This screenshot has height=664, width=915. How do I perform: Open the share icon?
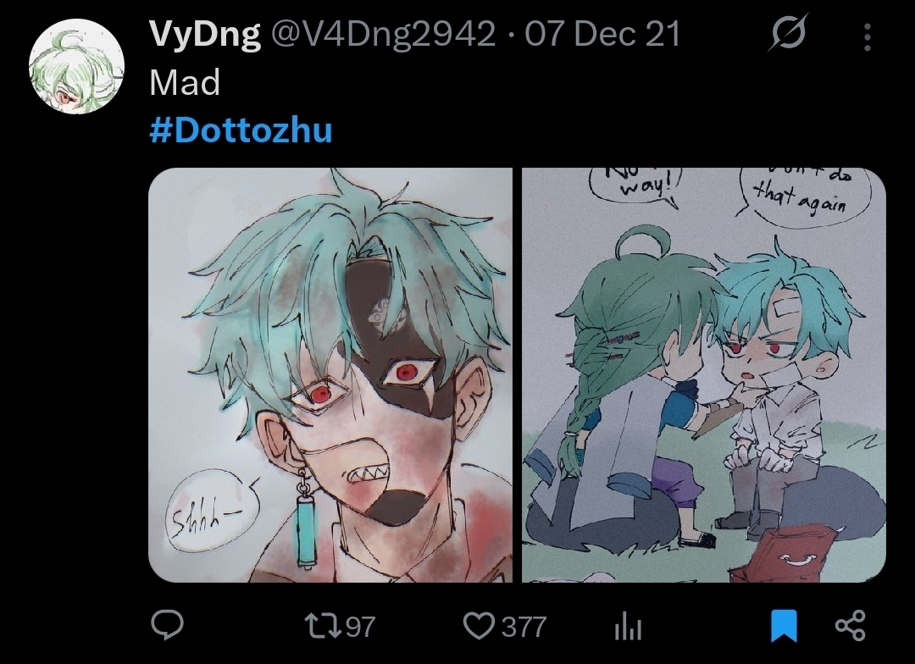tap(851, 626)
